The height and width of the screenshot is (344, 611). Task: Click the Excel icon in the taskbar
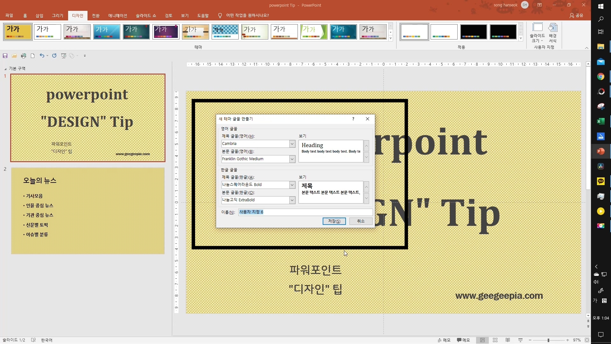[601, 121]
